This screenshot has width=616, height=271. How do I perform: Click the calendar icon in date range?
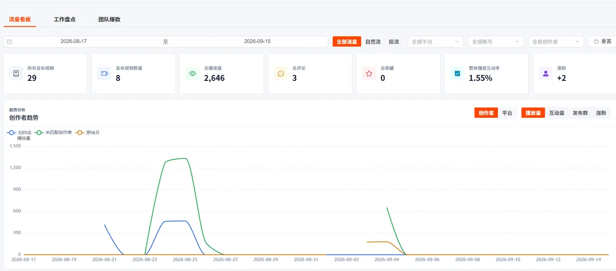pyautogui.click(x=9, y=41)
